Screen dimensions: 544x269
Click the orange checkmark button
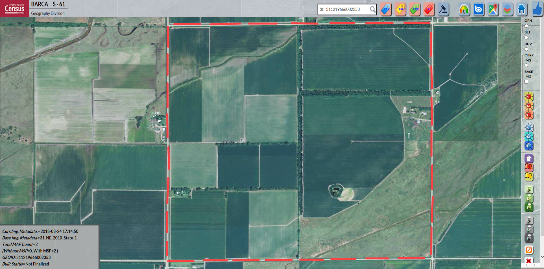(529, 250)
